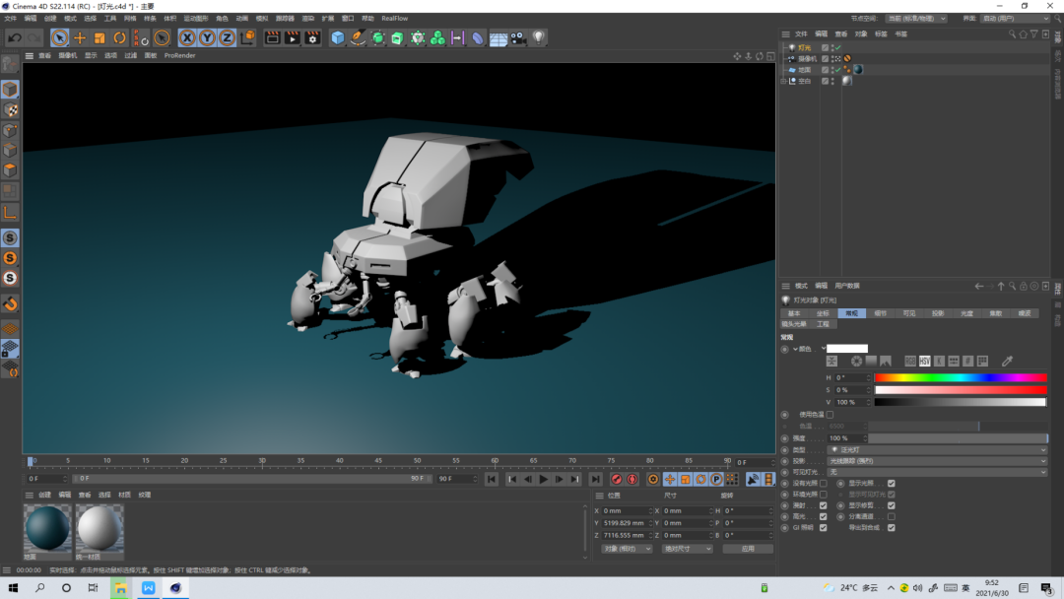
Task: Open the blue deformer capsule icon
Action: pos(478,38)
